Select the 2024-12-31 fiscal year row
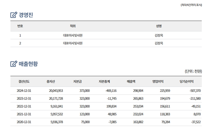 pyautogui.click(x=106, y=91)
